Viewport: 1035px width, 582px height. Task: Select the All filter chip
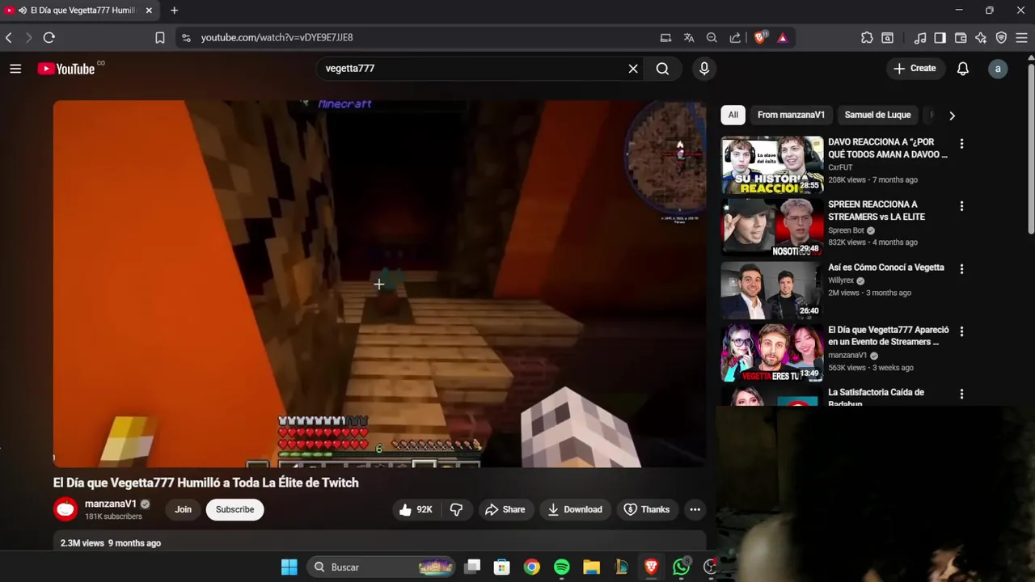[733, 115]
